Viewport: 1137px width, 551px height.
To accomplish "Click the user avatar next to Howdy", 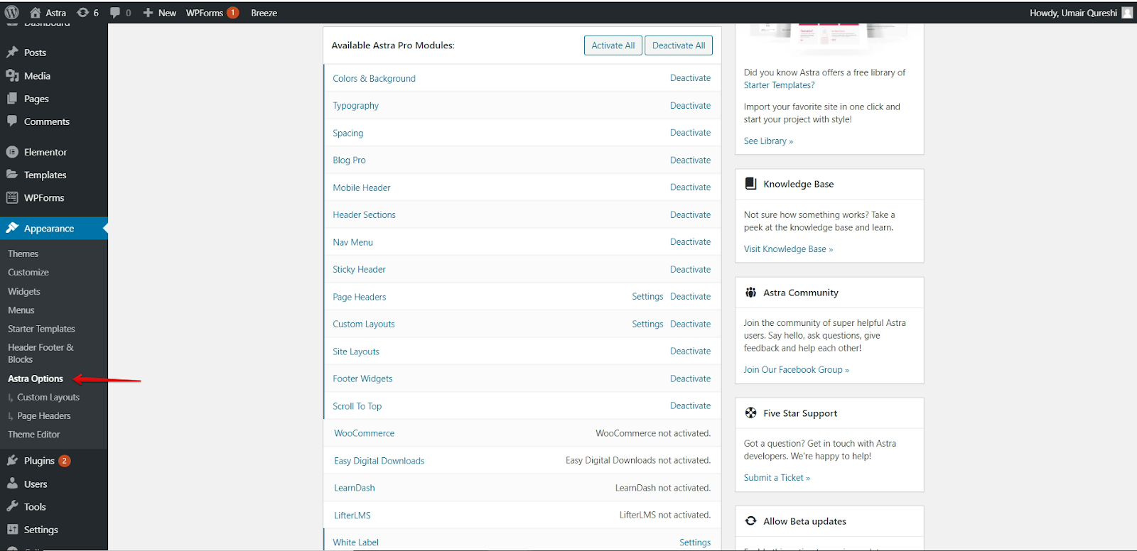I will click(x=1127, y=13).
